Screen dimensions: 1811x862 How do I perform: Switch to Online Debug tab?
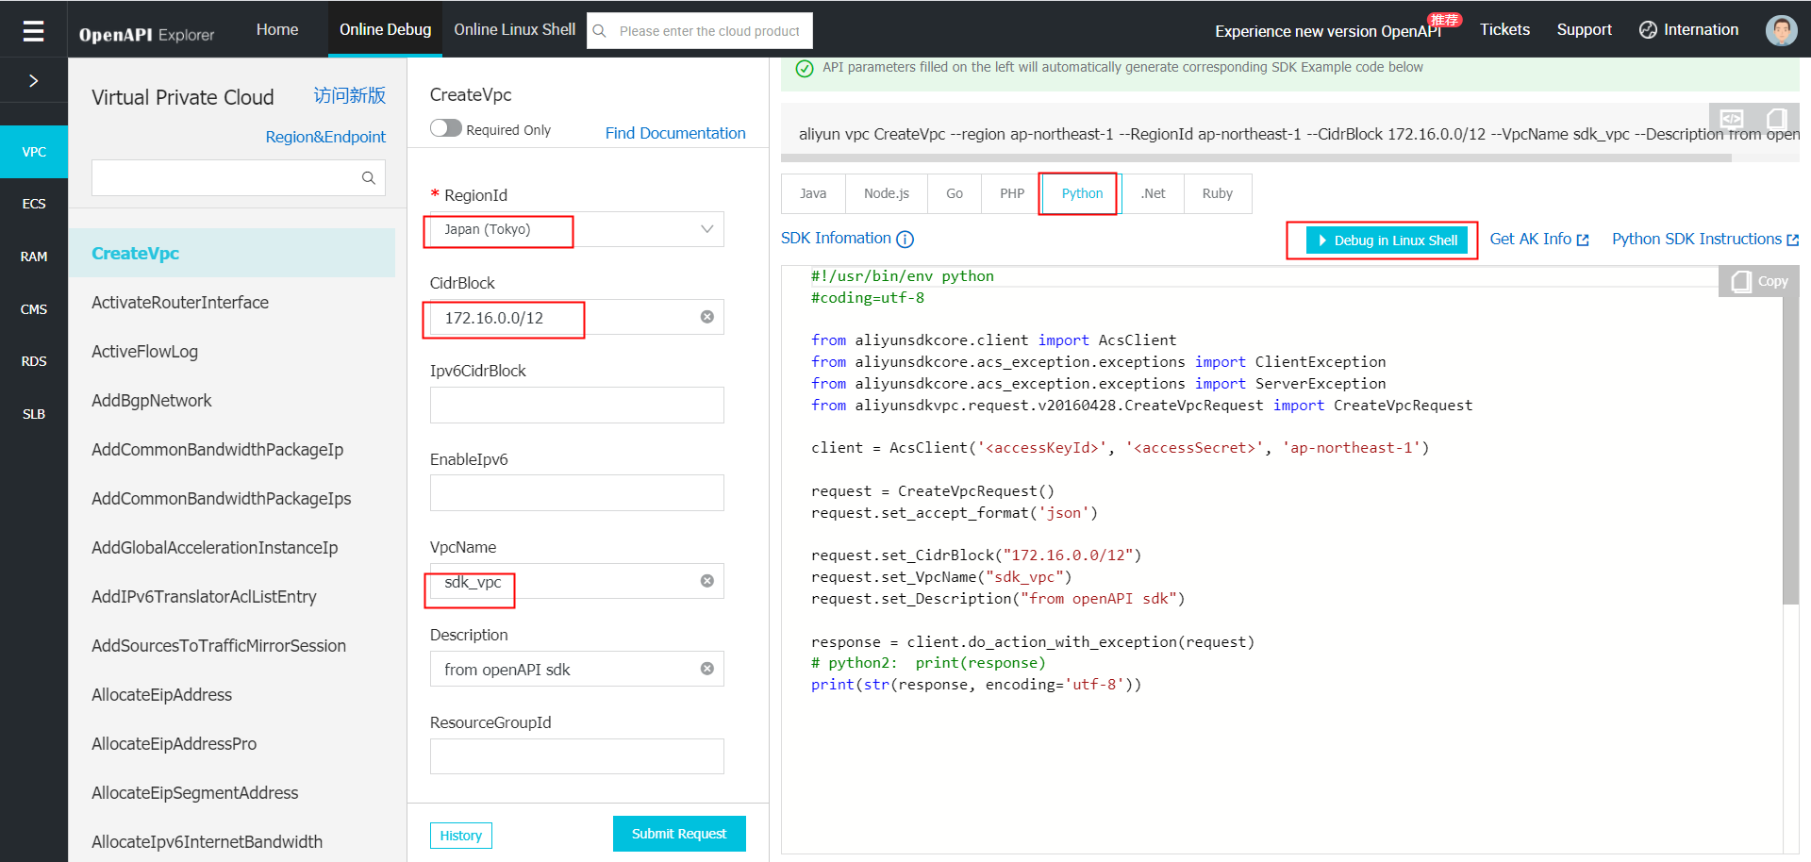click(x=385, y=29)
